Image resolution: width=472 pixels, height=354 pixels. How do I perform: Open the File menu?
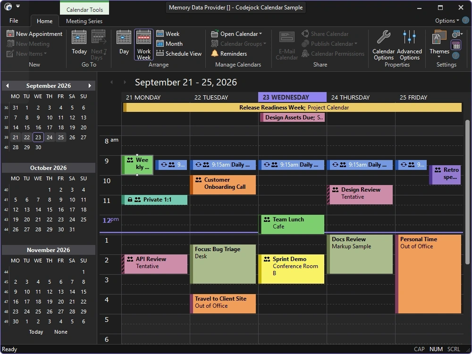[x=14, y=20]
